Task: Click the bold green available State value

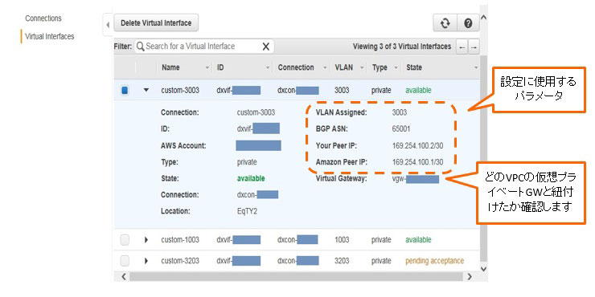Action: [x=251, y=178]
